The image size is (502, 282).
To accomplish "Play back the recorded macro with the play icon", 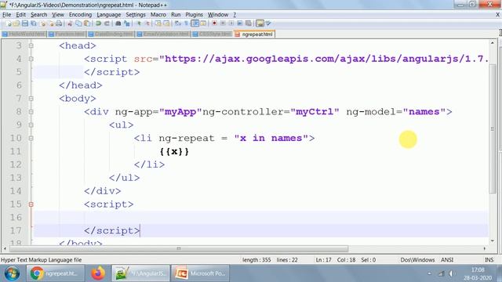I will 231,23.
